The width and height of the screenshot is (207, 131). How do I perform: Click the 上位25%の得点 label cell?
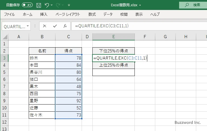[113, 65]
